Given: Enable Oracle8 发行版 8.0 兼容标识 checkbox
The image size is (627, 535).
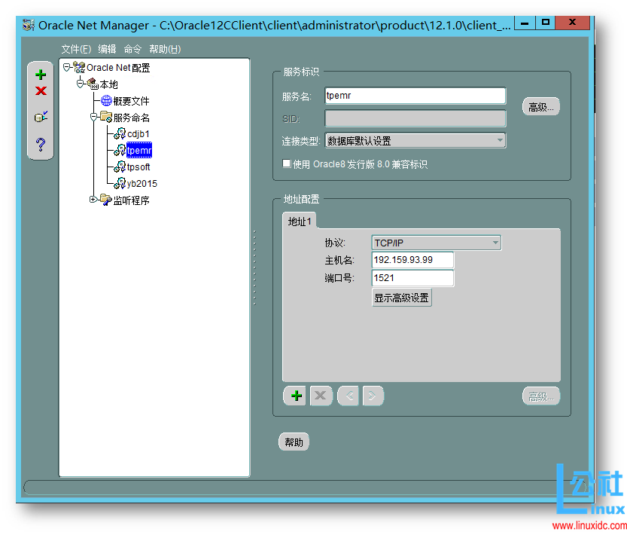Looking at the screenshot, I should click(x=287, y=163).
